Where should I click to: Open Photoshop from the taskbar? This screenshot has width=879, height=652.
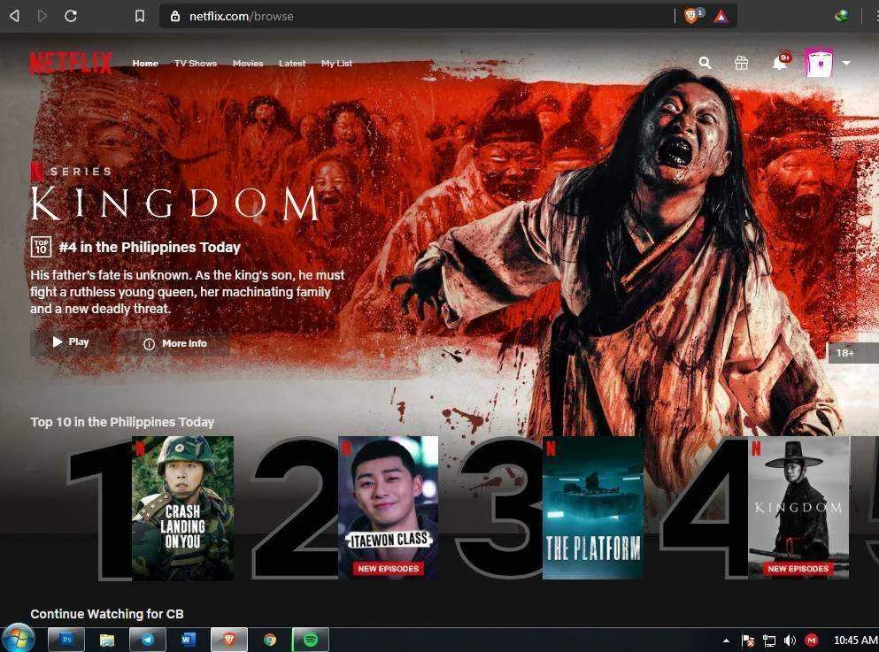tap(66, 639)
